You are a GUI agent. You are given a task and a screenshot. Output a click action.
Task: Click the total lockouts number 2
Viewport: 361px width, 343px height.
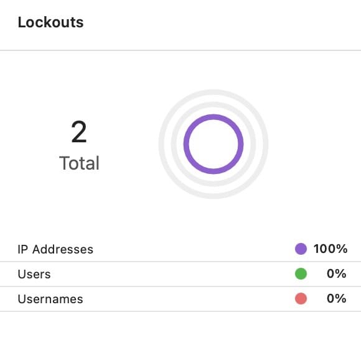[x=79, y=132]
